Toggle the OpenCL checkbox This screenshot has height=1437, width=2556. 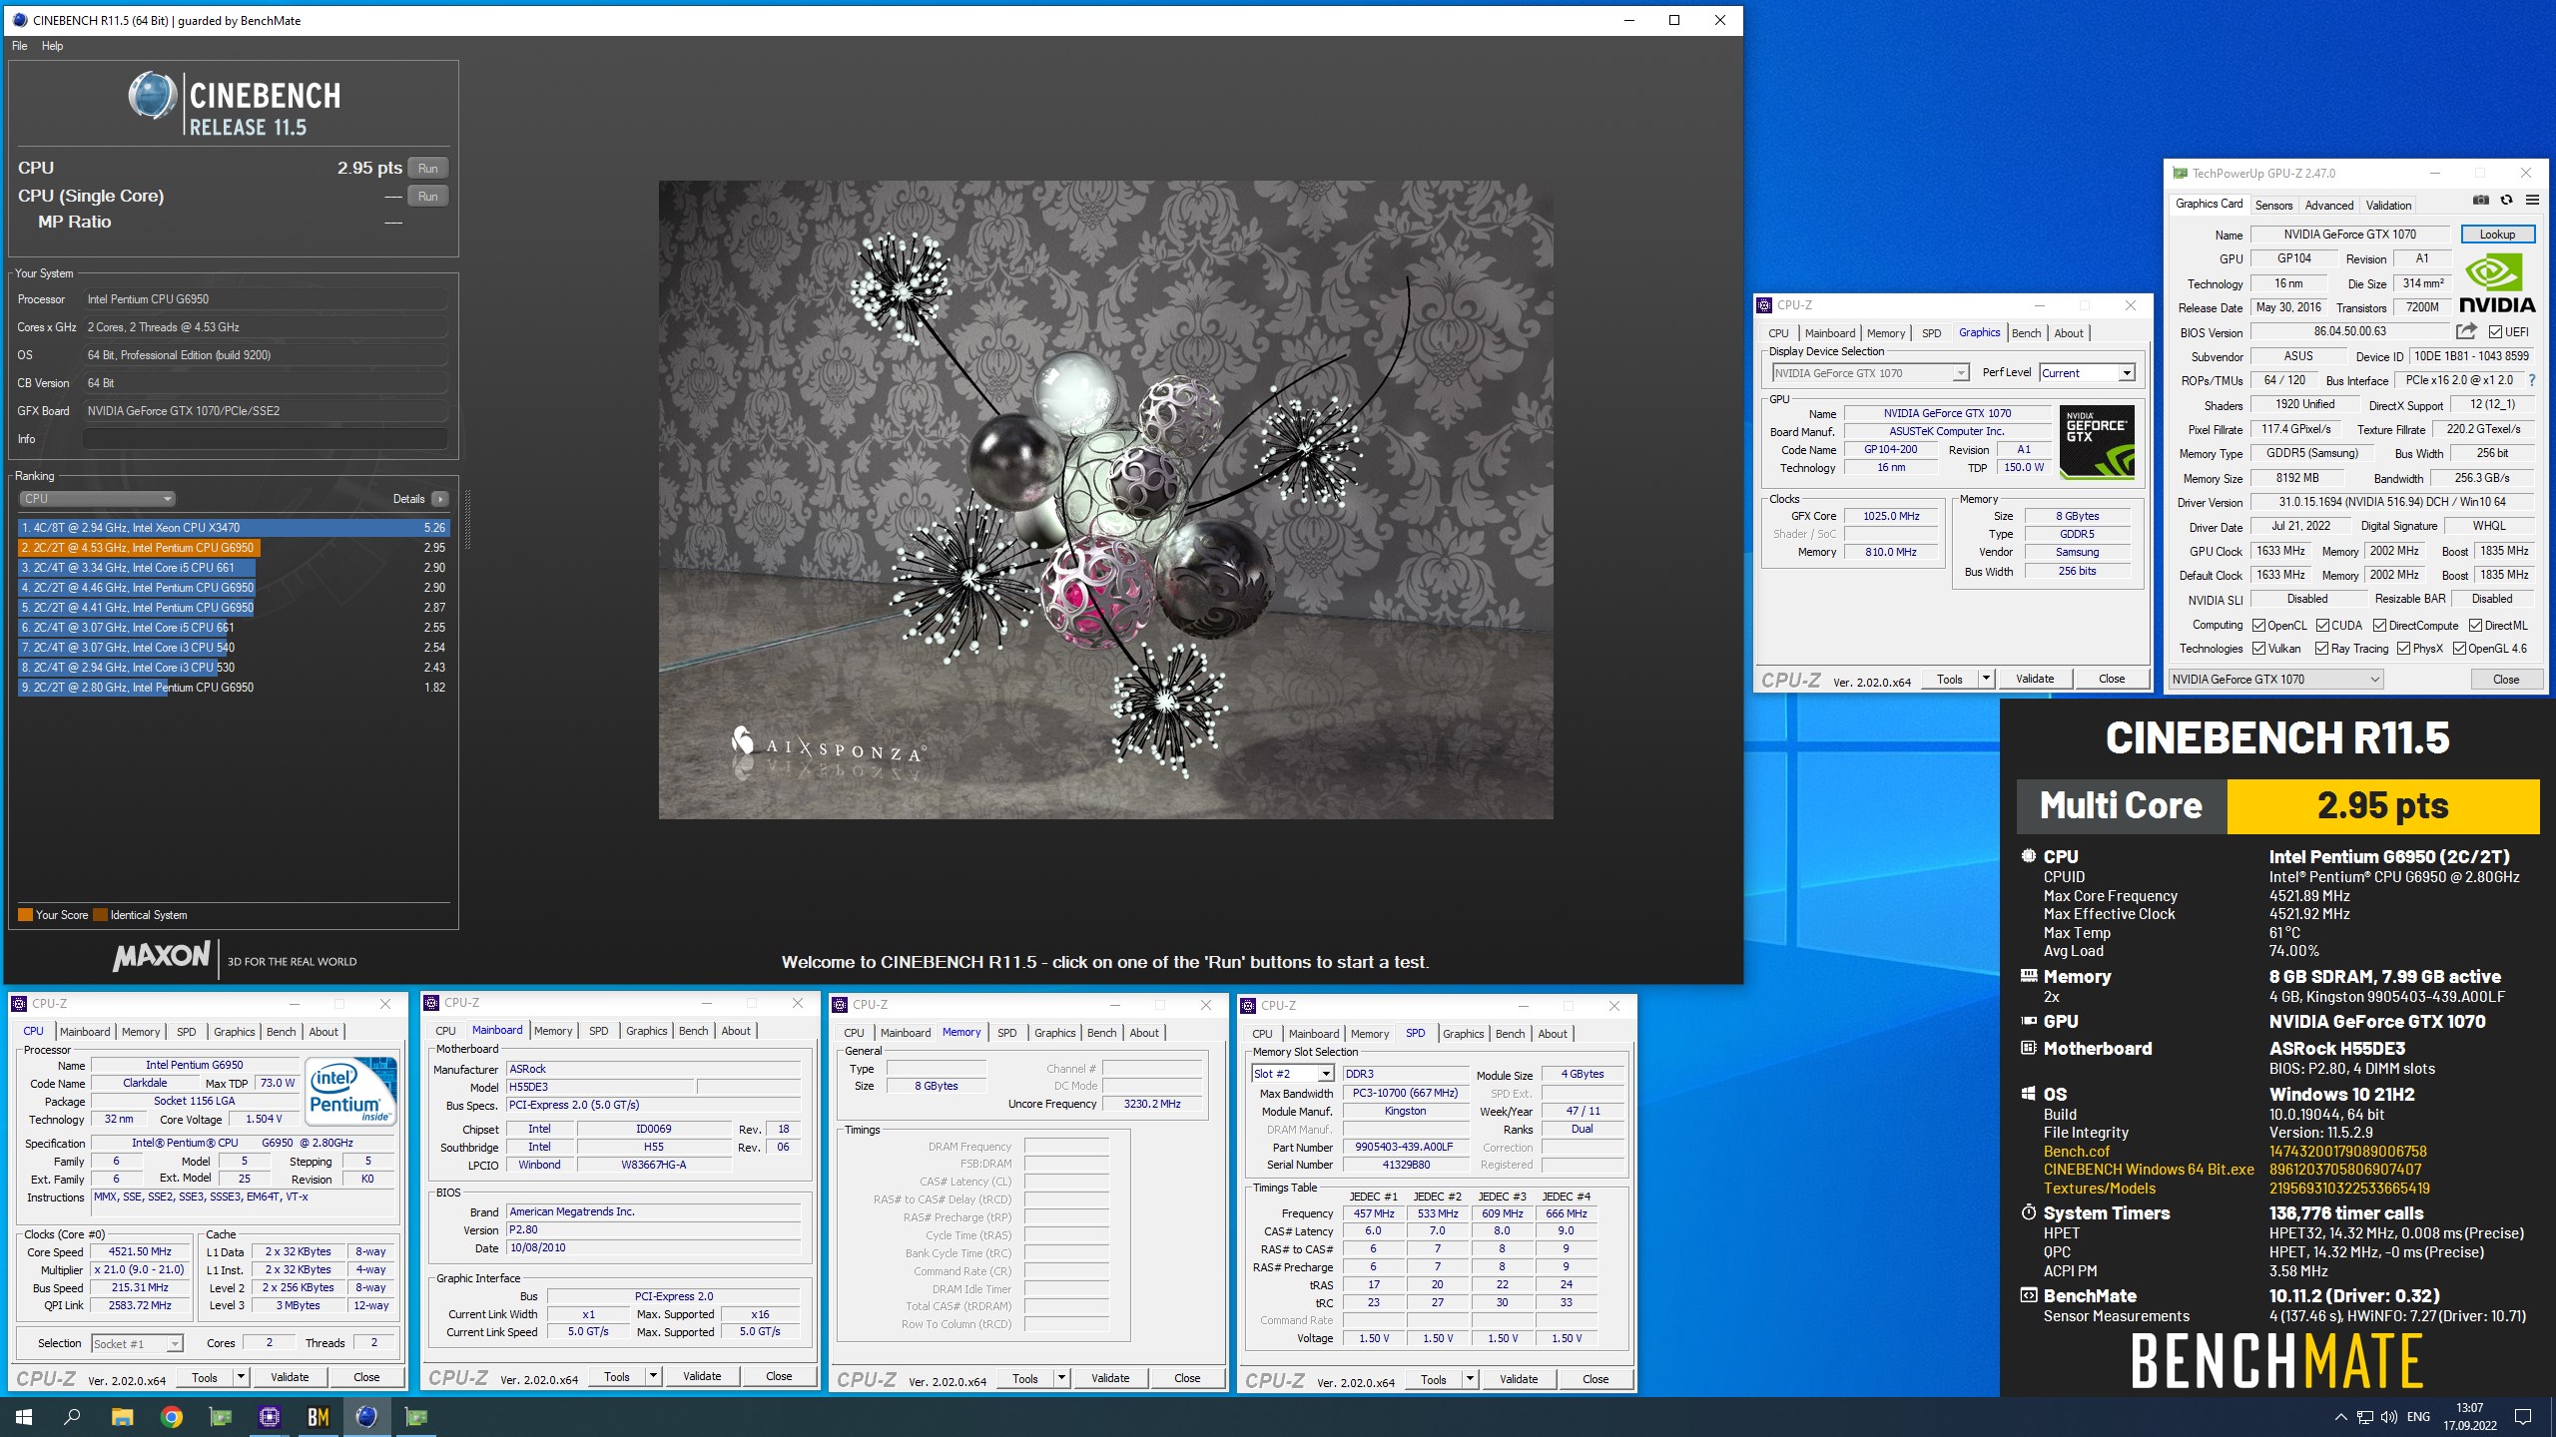(x=2259, y=626)
